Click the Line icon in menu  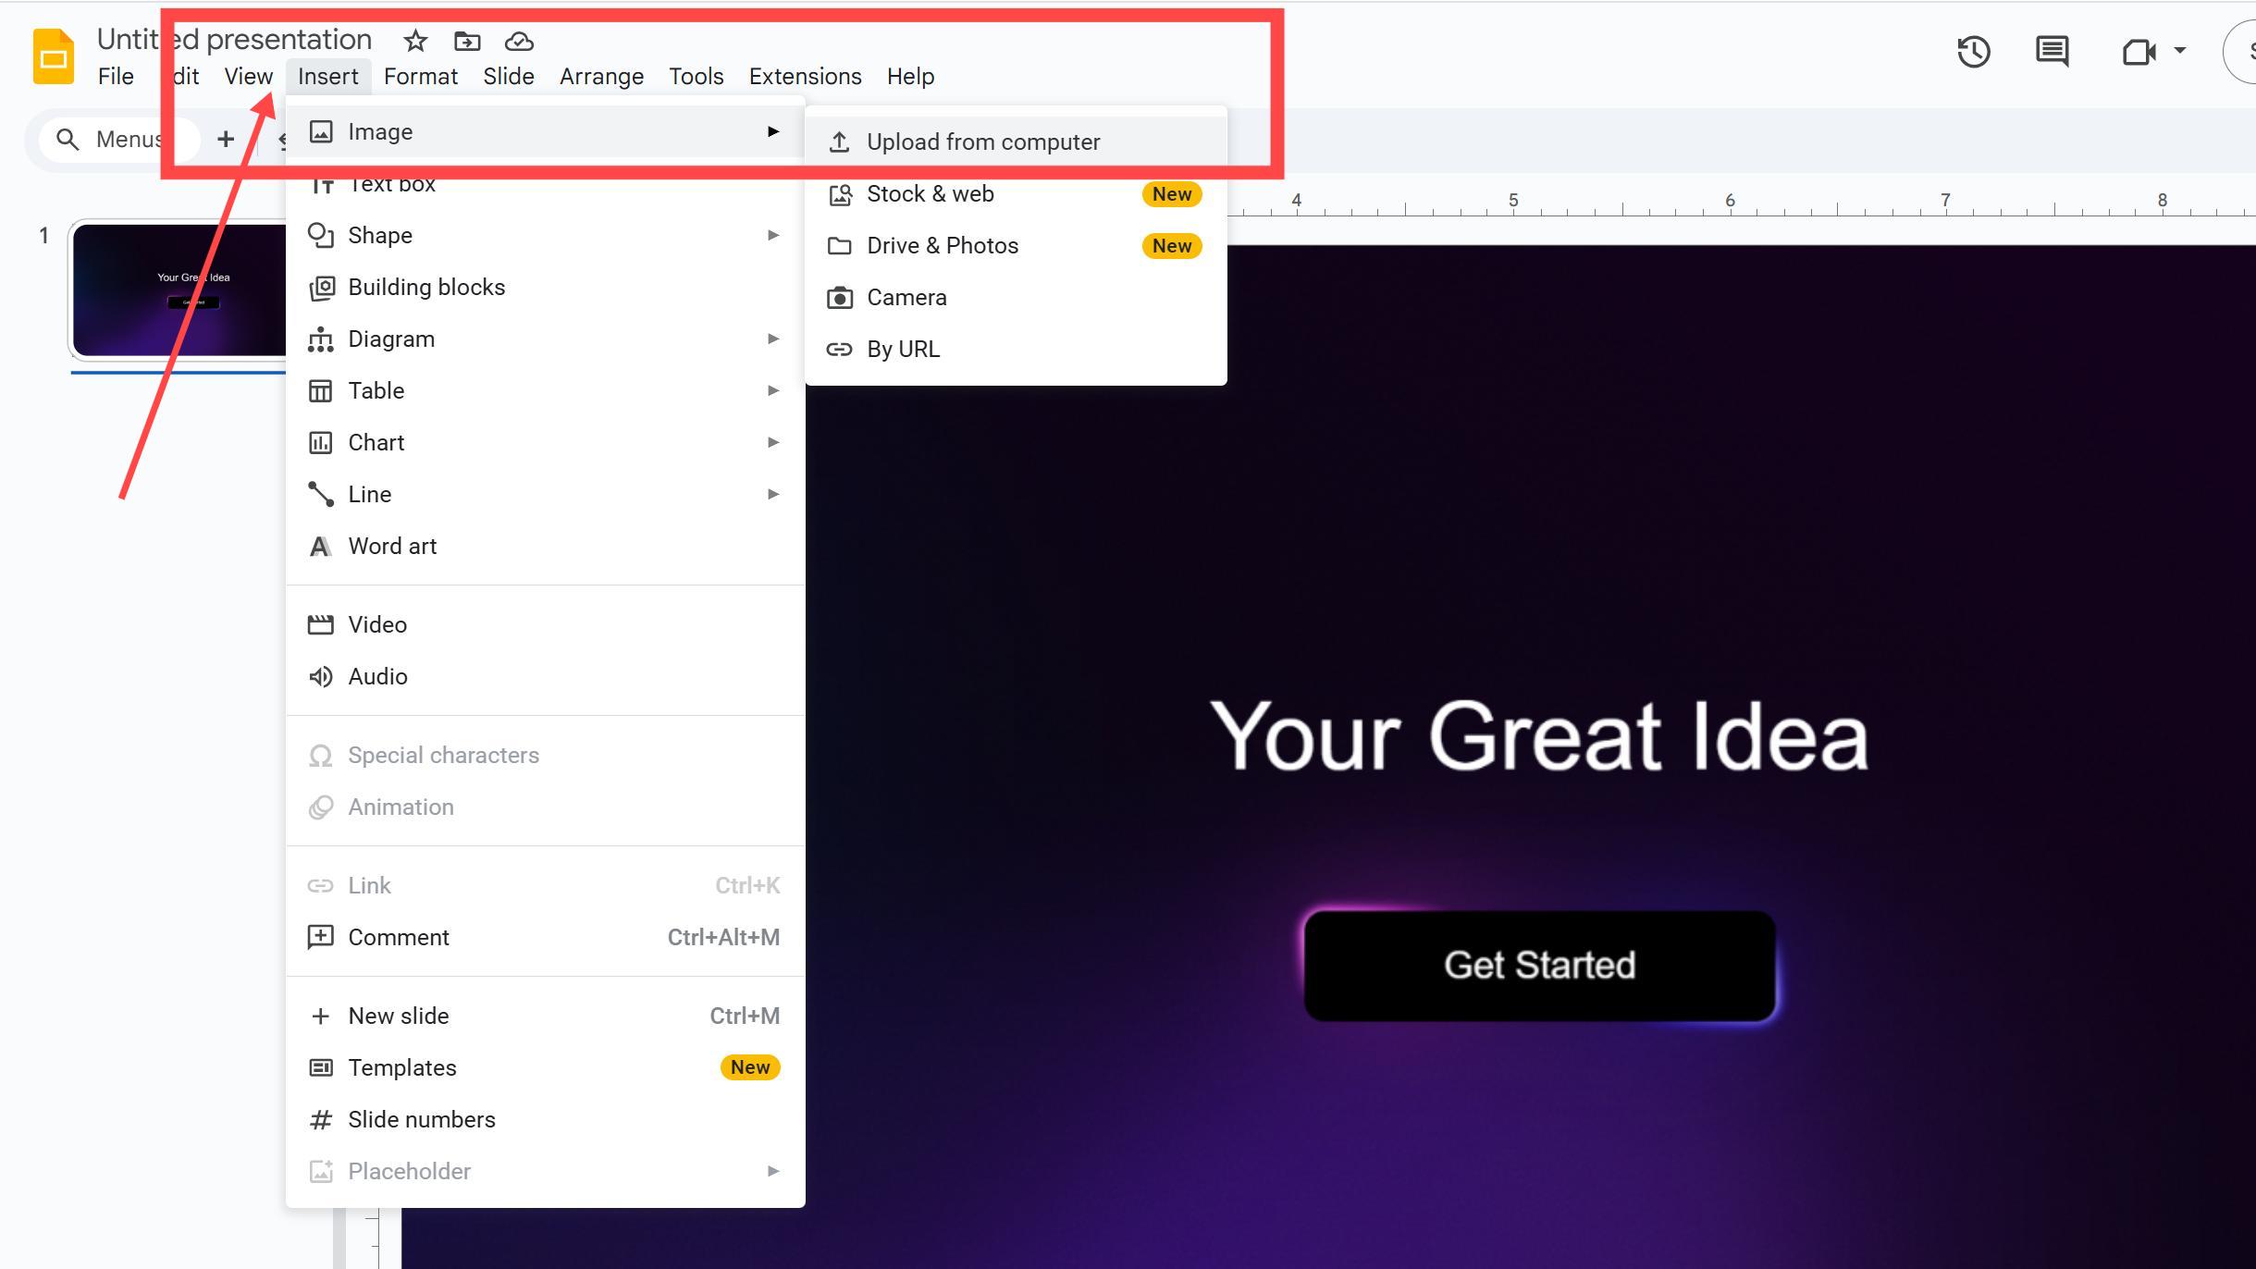click(x=320, y=494)
